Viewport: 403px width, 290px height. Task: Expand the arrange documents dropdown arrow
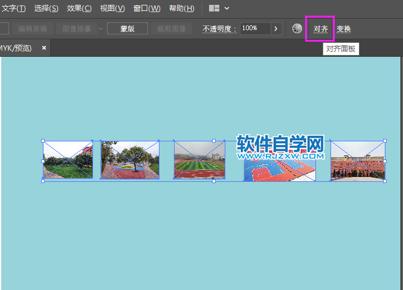227,8
